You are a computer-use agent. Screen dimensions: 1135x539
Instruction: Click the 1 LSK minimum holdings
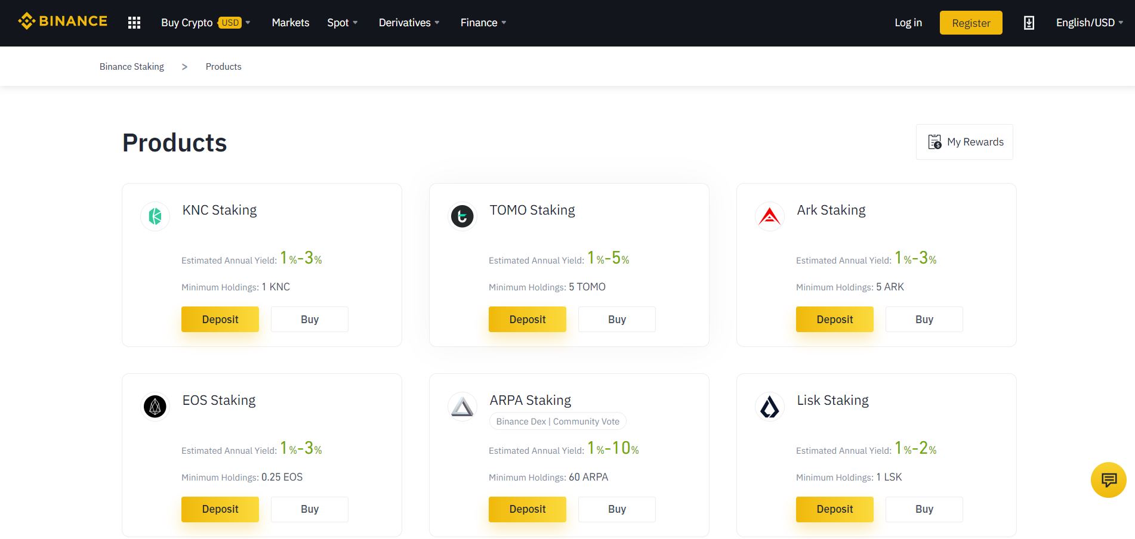click(x=889, y=478)
